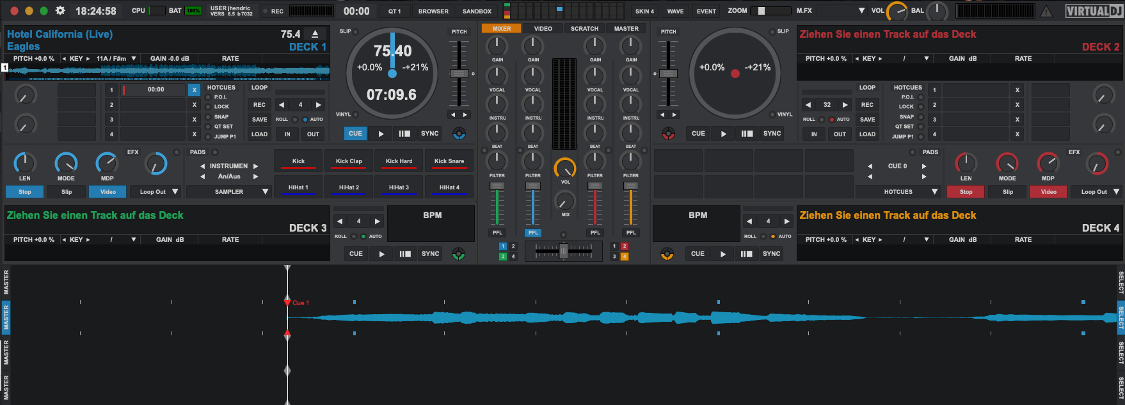Open Deck 1 Loop Out effect dropdown
This screenshot has height=405, width=1125.
[x=175, y=191]
